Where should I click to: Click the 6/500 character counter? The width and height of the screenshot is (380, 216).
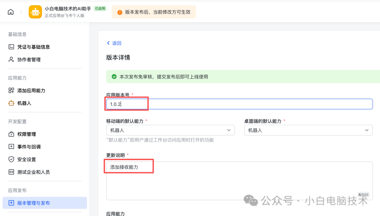tap(363, 195)
